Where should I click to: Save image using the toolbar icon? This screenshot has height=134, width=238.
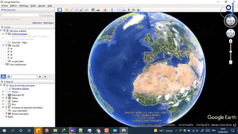tap(129, 10)
